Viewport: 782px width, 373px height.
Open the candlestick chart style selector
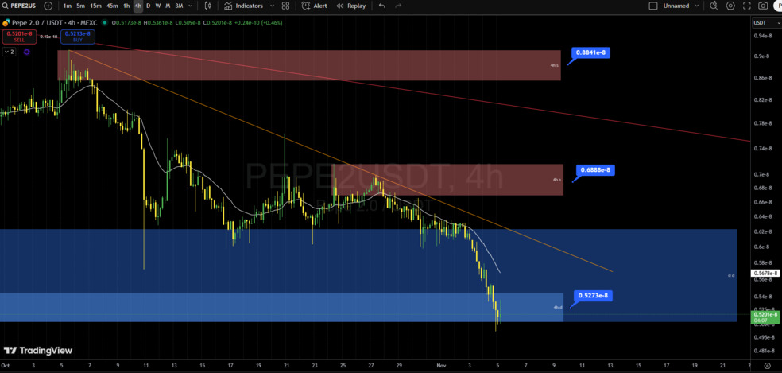[208, 6]
